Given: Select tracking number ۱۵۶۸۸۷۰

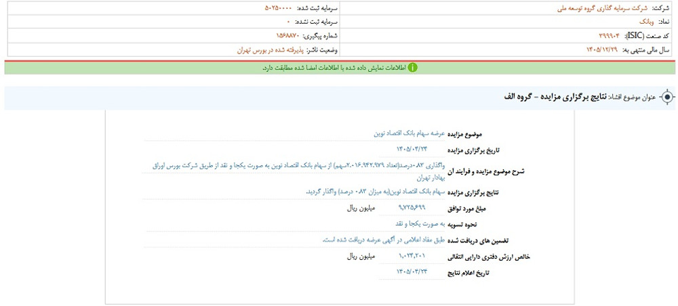Looking at the screenshot, I should click(x=287, y=35).
